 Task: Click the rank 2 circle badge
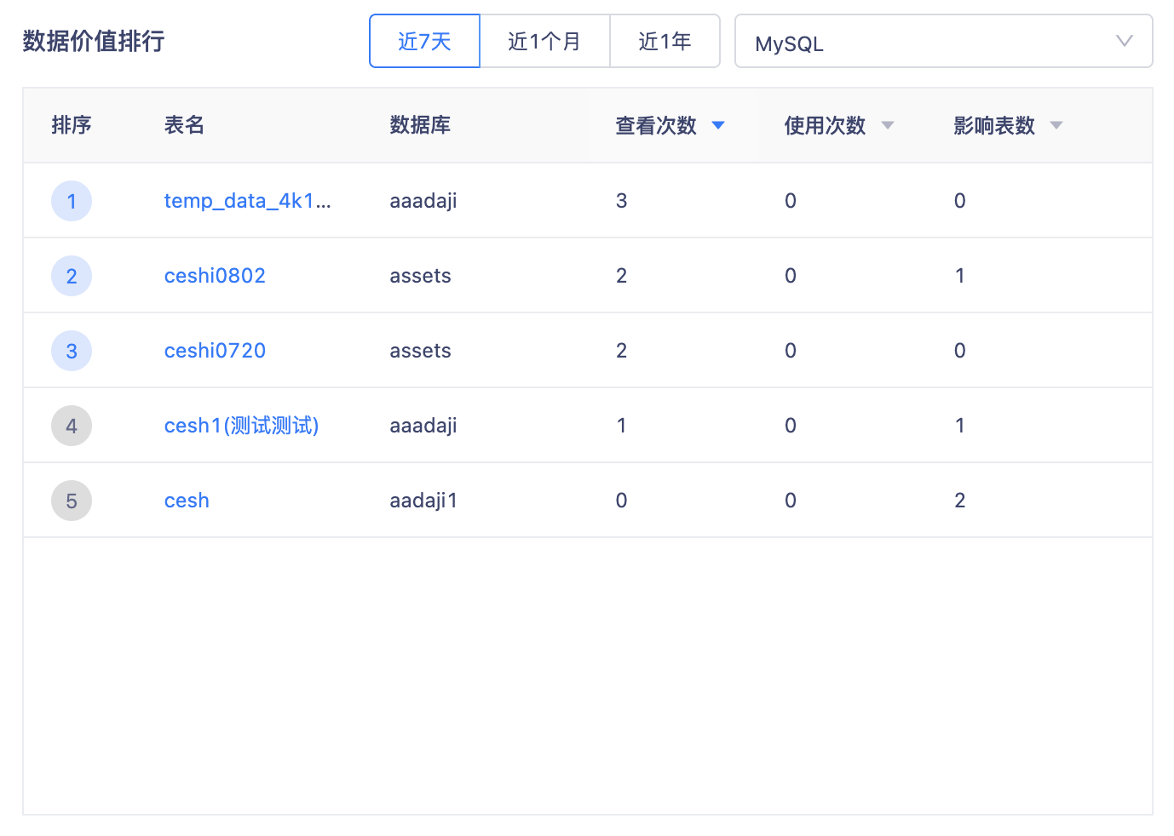72,276
